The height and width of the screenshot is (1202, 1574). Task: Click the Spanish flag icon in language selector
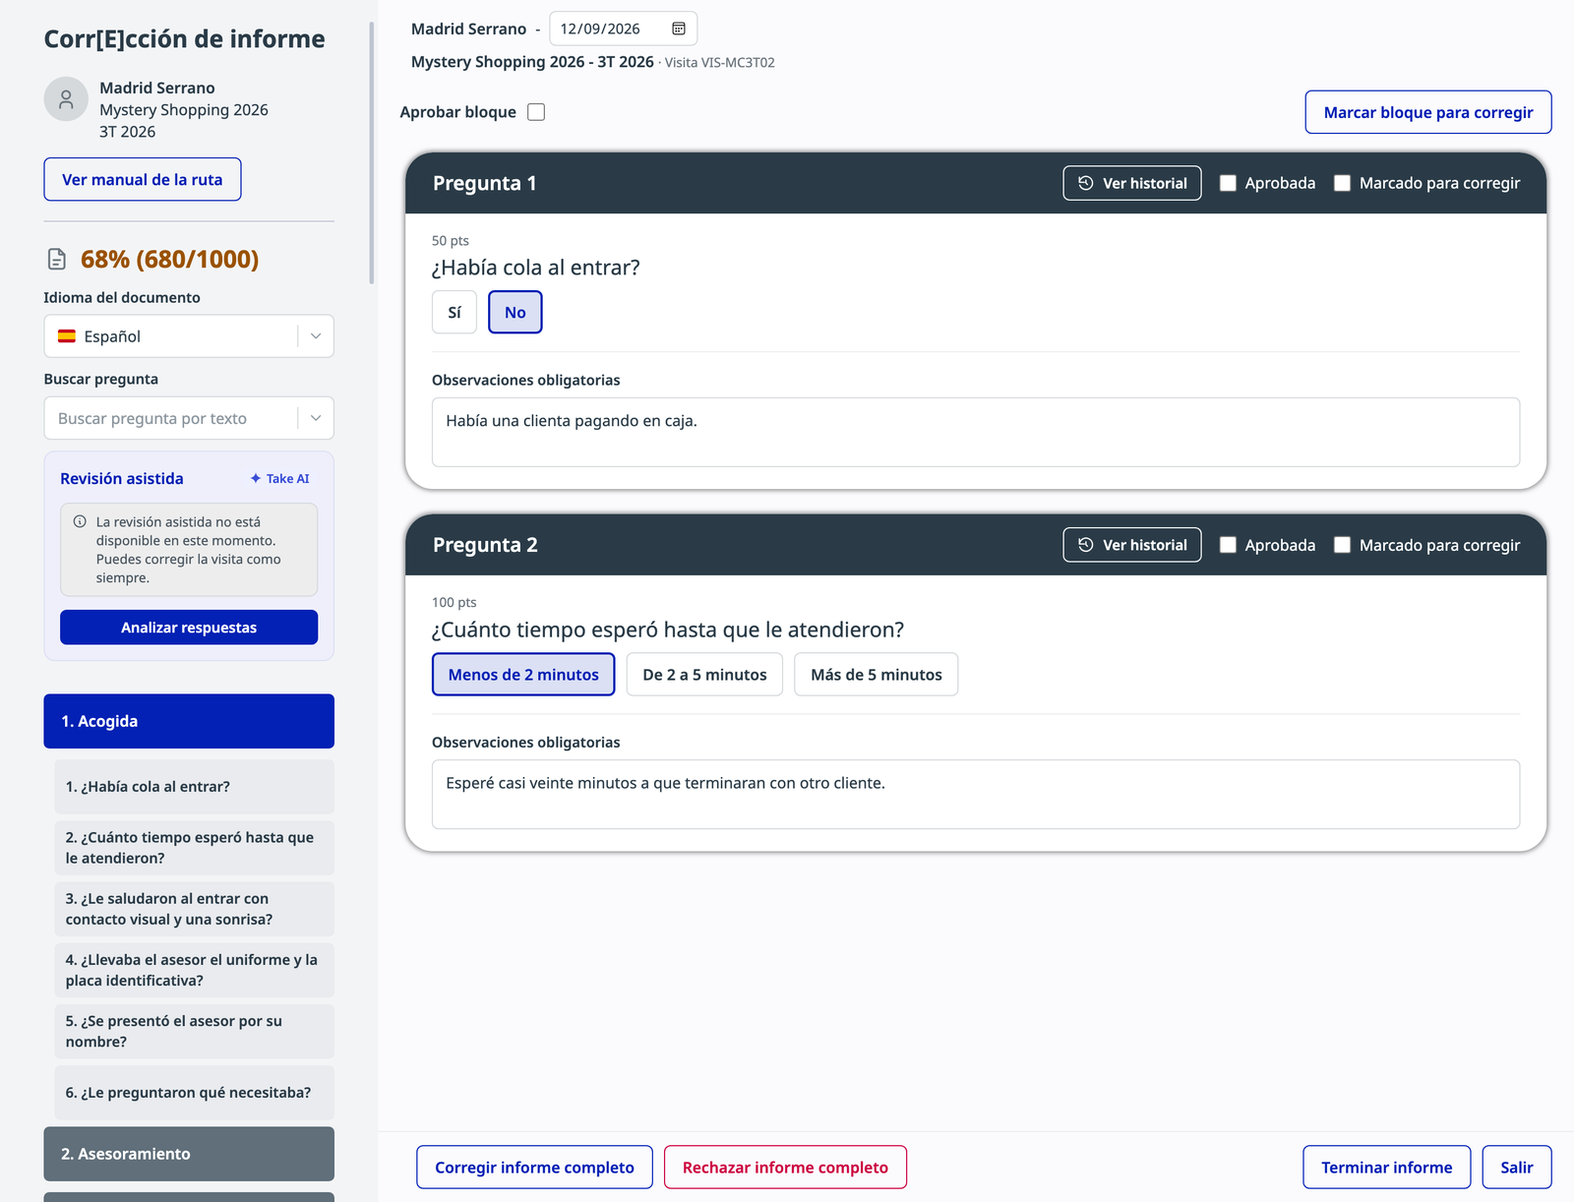pyautogui.click(x=67, y=336)
